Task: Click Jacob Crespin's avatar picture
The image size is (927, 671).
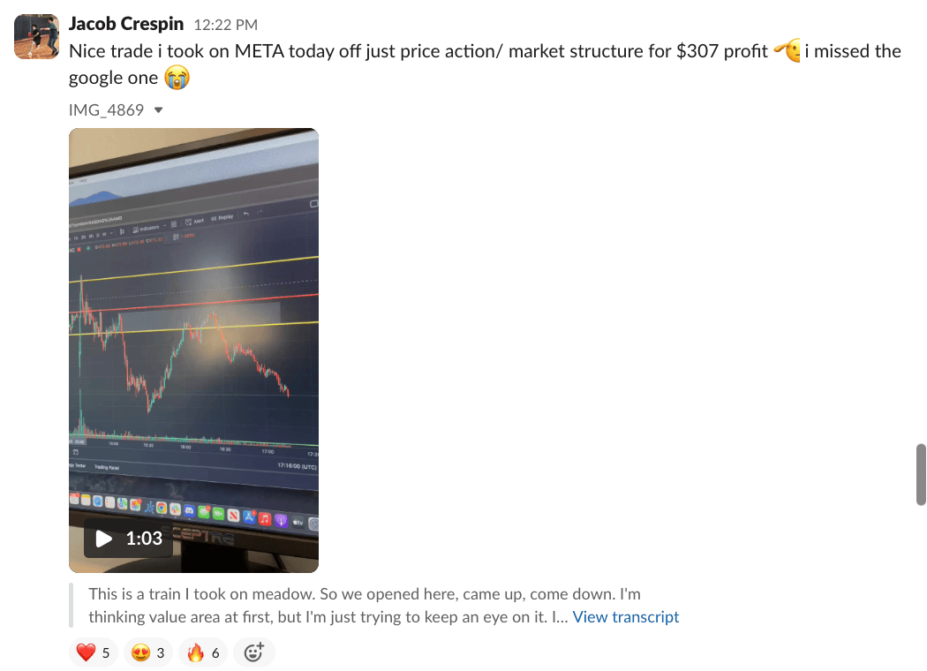Action: point(36,37)
